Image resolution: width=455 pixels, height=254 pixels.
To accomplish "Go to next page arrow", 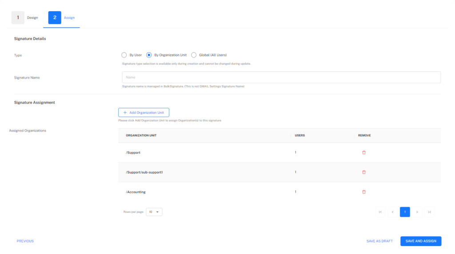I will pyautogui.click(x=417, y=212).
